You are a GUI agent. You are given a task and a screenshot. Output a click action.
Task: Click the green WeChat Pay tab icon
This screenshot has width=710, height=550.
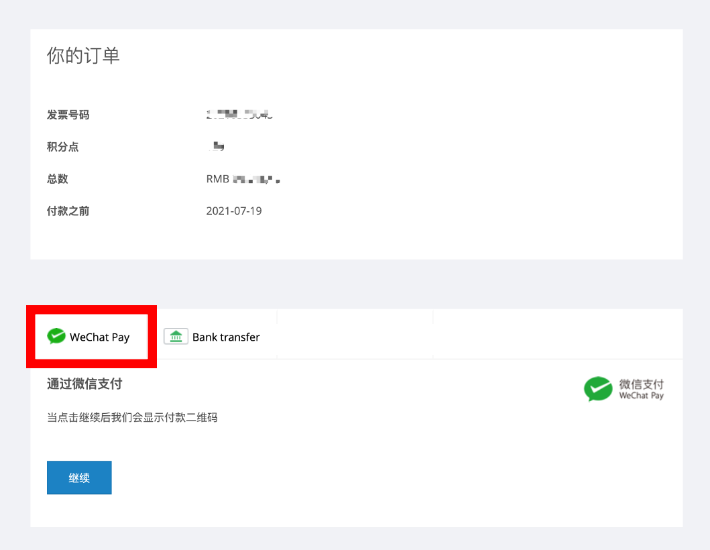pos(56,336)
